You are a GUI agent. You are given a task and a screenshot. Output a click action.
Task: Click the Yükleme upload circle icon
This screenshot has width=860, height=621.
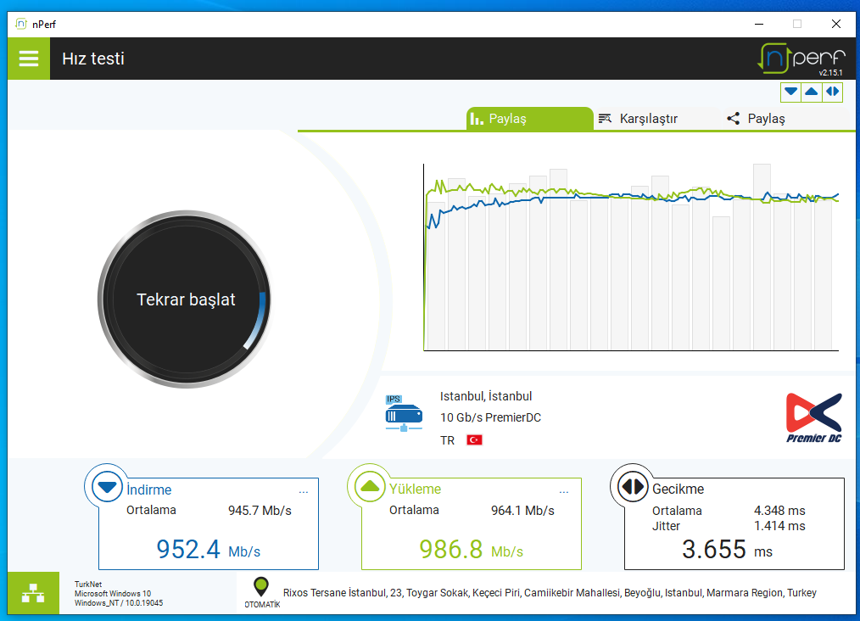tap(371, 486)
